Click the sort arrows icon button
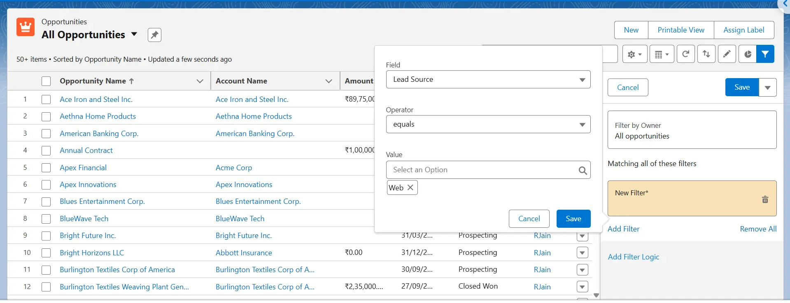 [x=706, y=54]
